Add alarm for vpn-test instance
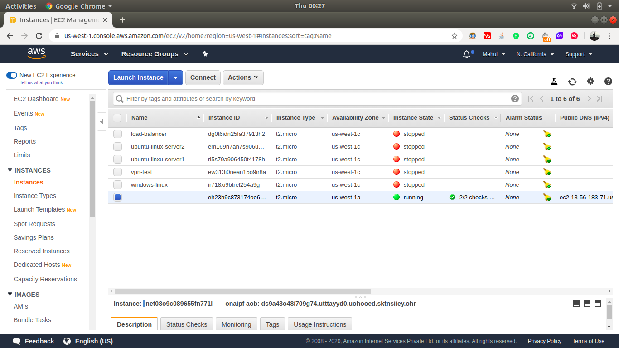Image resolution: width=619 pixels, height=348 pixels. click(x=547, y=172)
